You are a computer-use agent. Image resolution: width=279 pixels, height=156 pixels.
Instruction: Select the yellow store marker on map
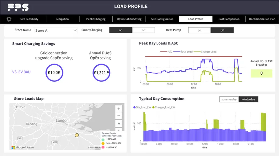(x=77, y=135)
